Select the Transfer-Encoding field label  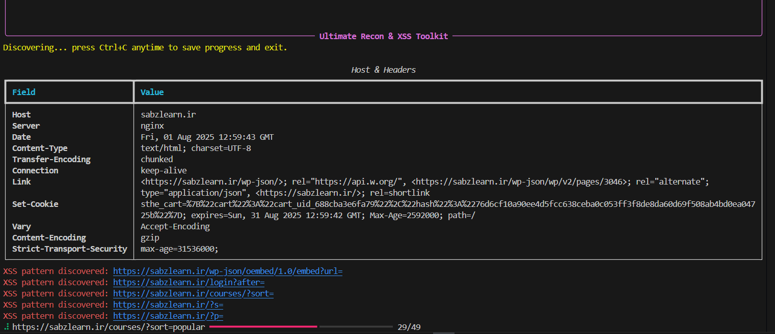51,160
